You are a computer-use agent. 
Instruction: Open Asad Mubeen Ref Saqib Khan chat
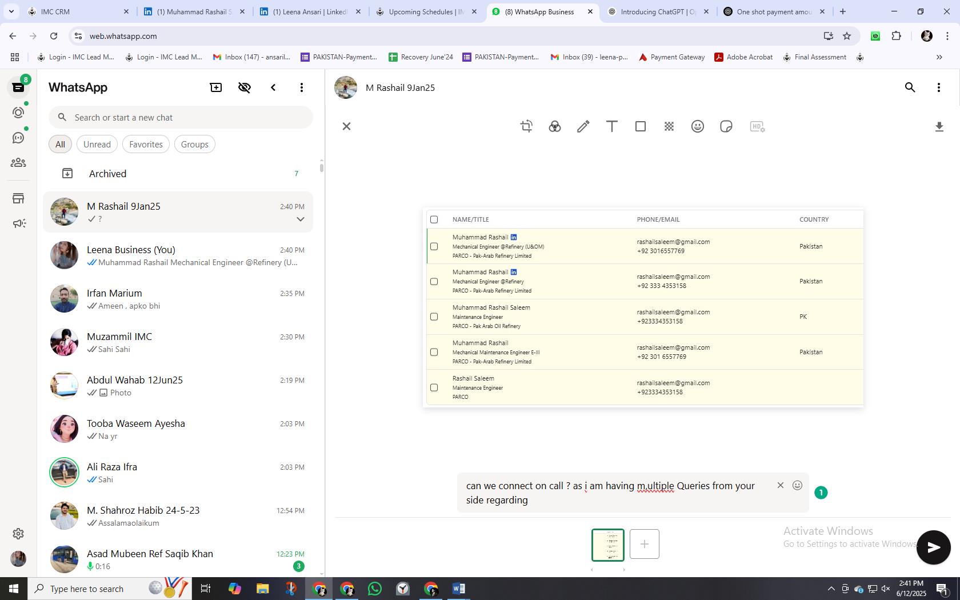coord(178,559)
